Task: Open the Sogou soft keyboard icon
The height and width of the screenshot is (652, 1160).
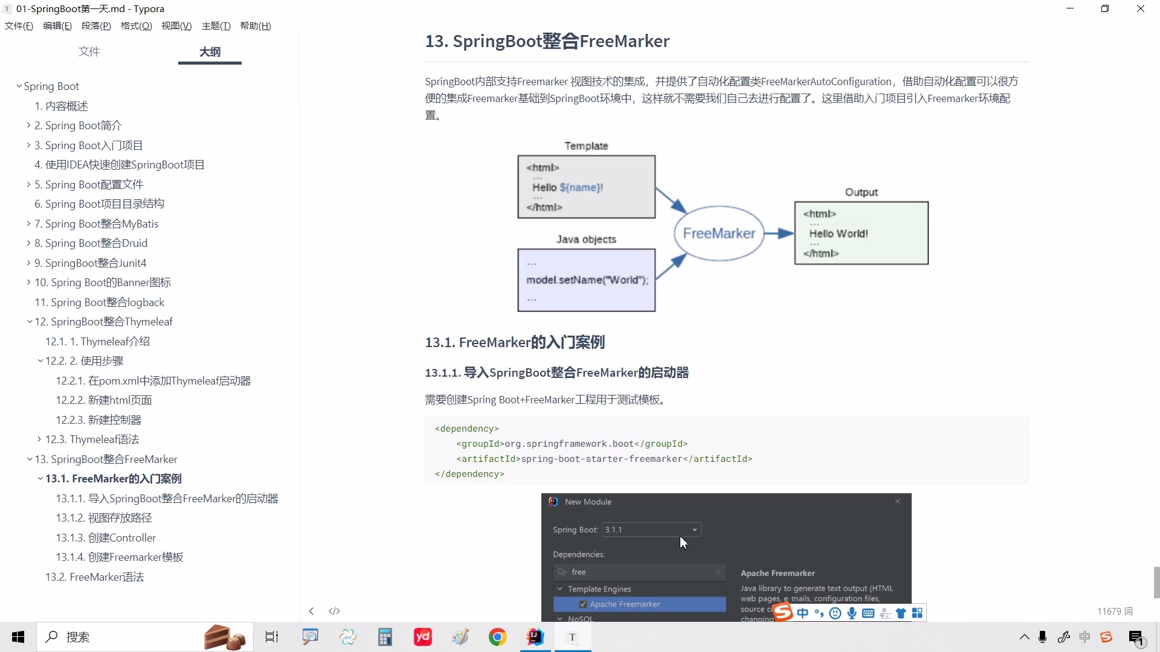Action: pyautogui.click(x=868, y=613)
